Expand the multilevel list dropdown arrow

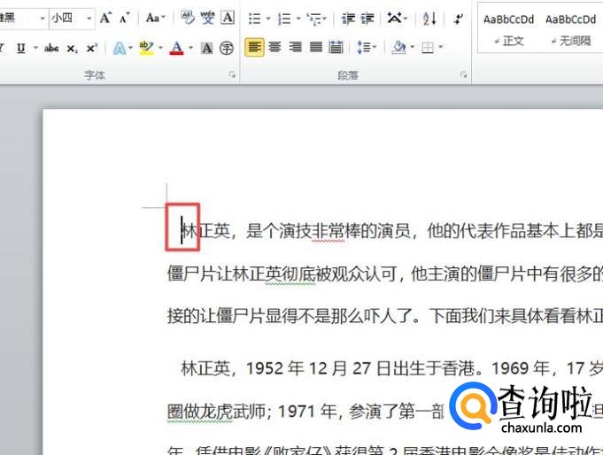[x=325, y=19]
